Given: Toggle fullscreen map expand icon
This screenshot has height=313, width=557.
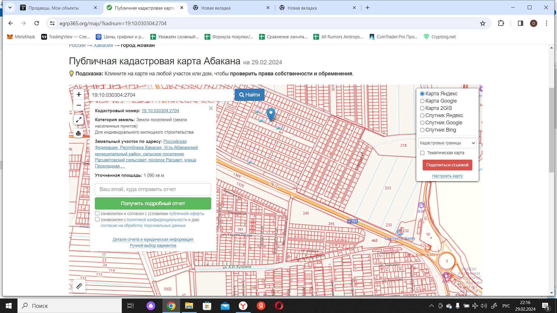Looking at the screenshot, I should 79,120.
